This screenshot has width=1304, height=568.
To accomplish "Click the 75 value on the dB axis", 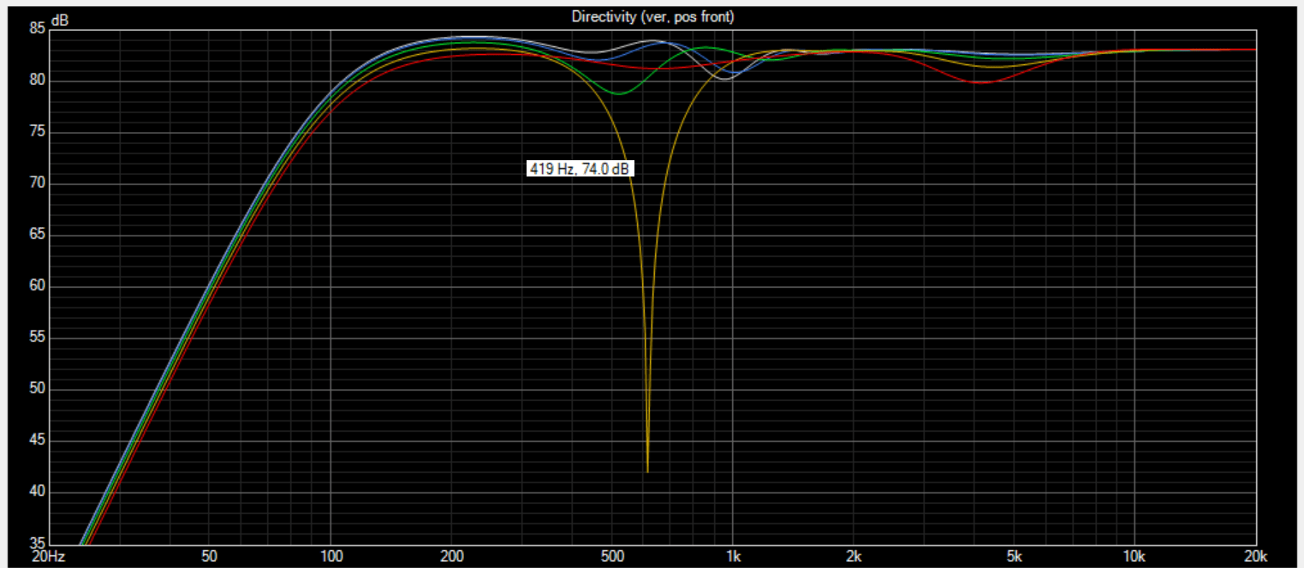I will (39, 132).
